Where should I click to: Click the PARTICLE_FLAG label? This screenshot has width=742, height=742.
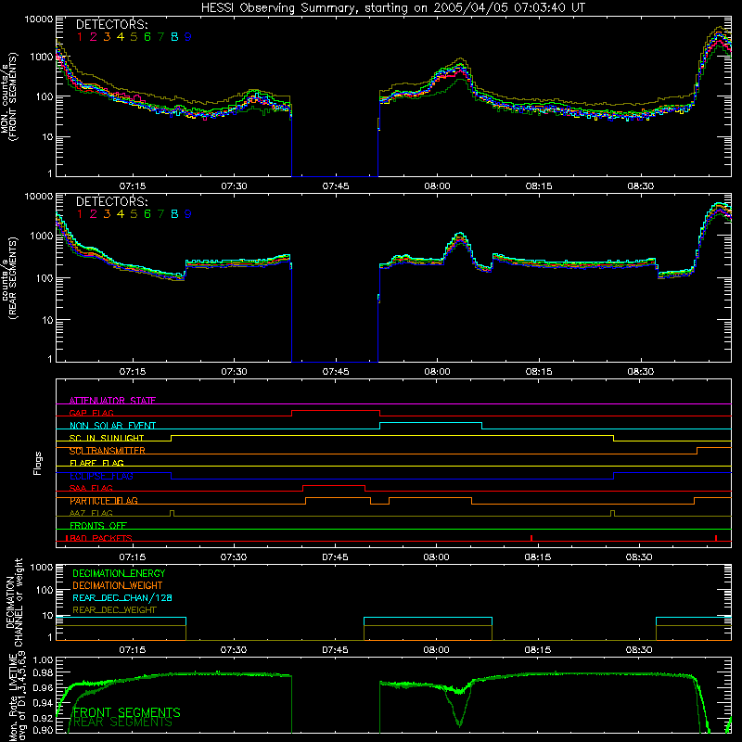click(x=104, y=501)
